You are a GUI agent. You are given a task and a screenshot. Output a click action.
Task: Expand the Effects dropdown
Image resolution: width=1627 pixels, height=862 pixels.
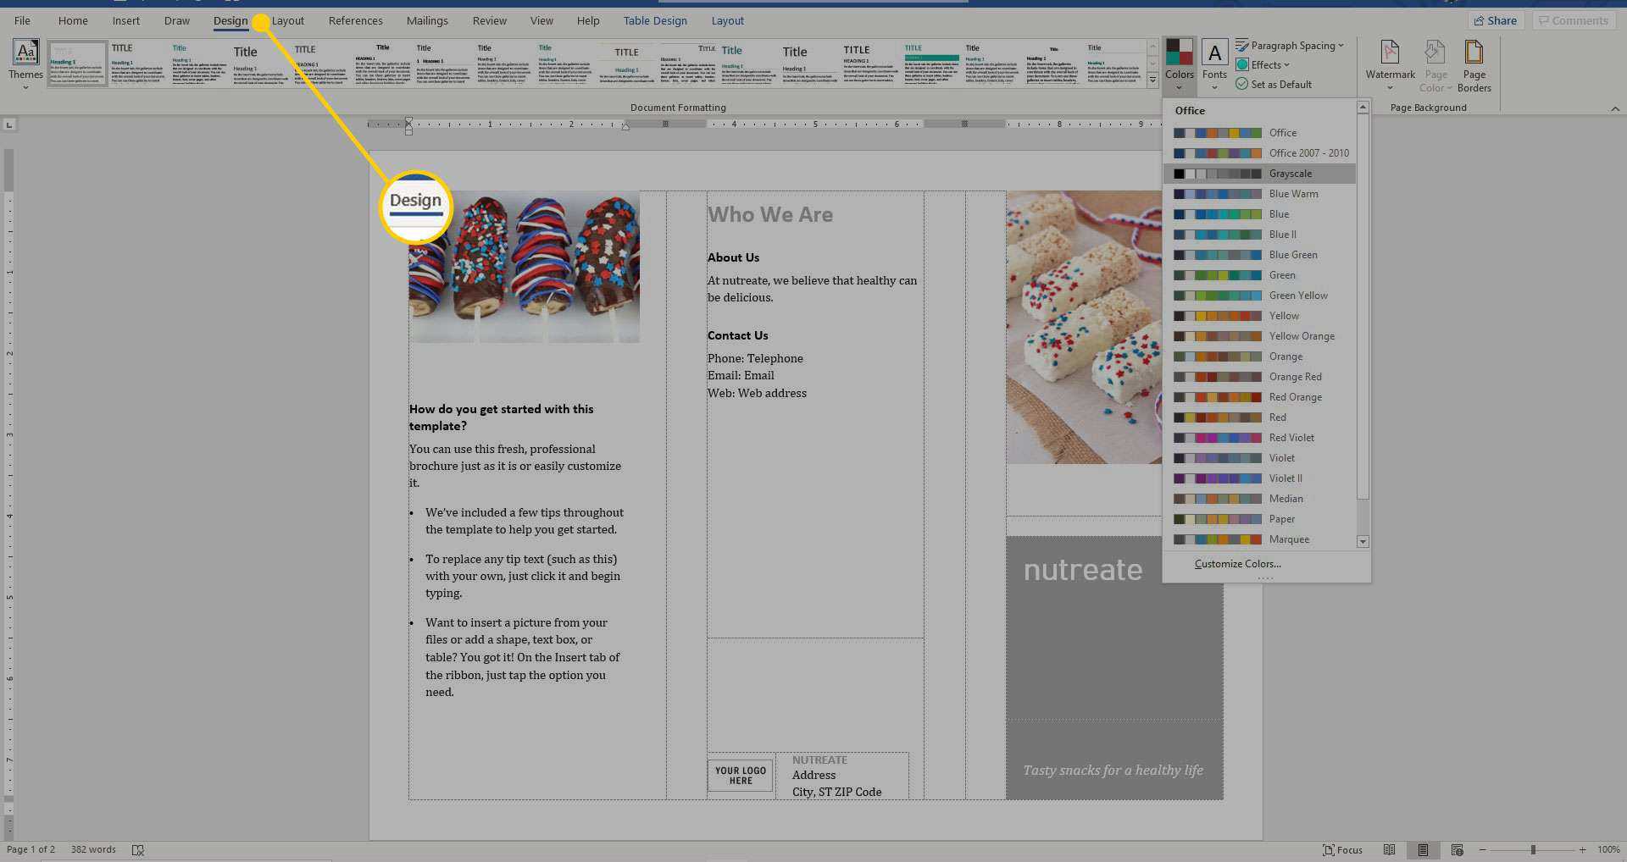[x=1263, y=64]
